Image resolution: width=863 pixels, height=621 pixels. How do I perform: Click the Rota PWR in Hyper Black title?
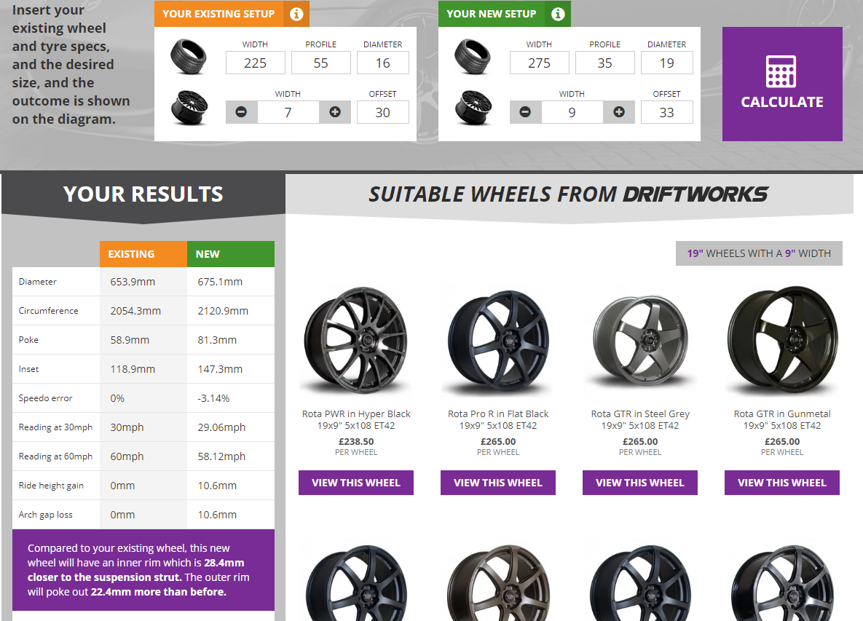coord(356,419)
